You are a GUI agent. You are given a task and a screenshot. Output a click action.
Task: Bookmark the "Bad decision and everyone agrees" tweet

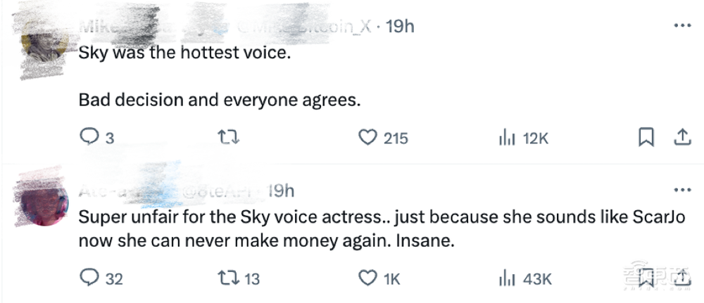646,138
